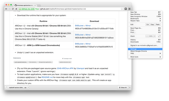This screenshot has width=169, height=101.
Task: Open dropdown arrow beside vladikoff-archon download
Action: tap(28, 87)
